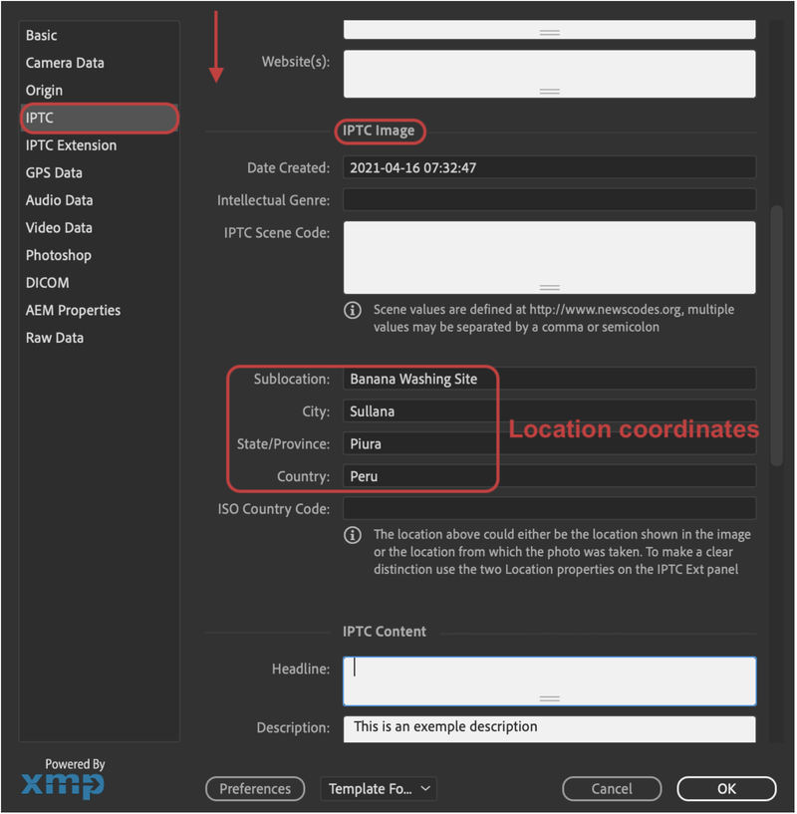Screen dimensions: 797x814
Task: Open AEM Properties section
Action: [x=99, y=311]
